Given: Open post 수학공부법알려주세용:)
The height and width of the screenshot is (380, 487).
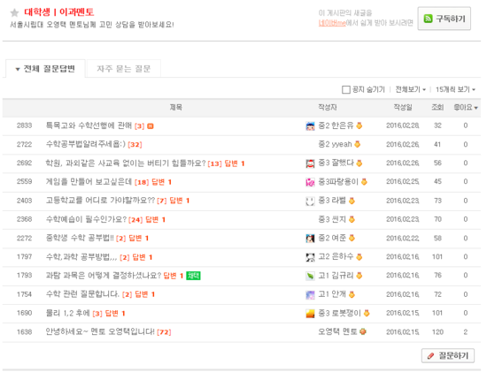Looking at the screenshot, I should pos(85,144).
